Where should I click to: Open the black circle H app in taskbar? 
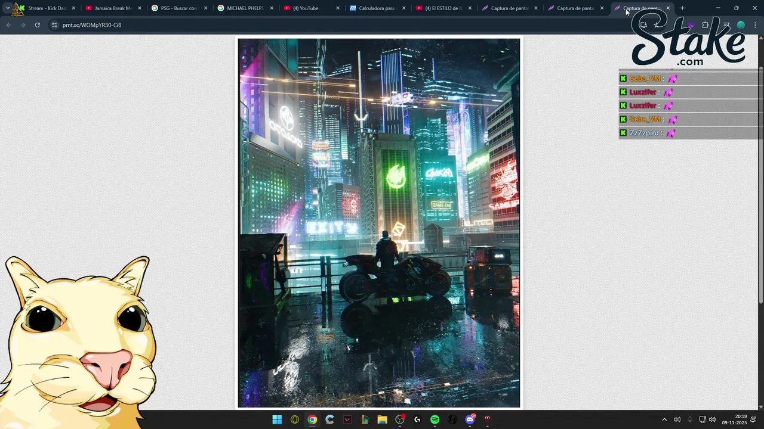pos(452,419)
